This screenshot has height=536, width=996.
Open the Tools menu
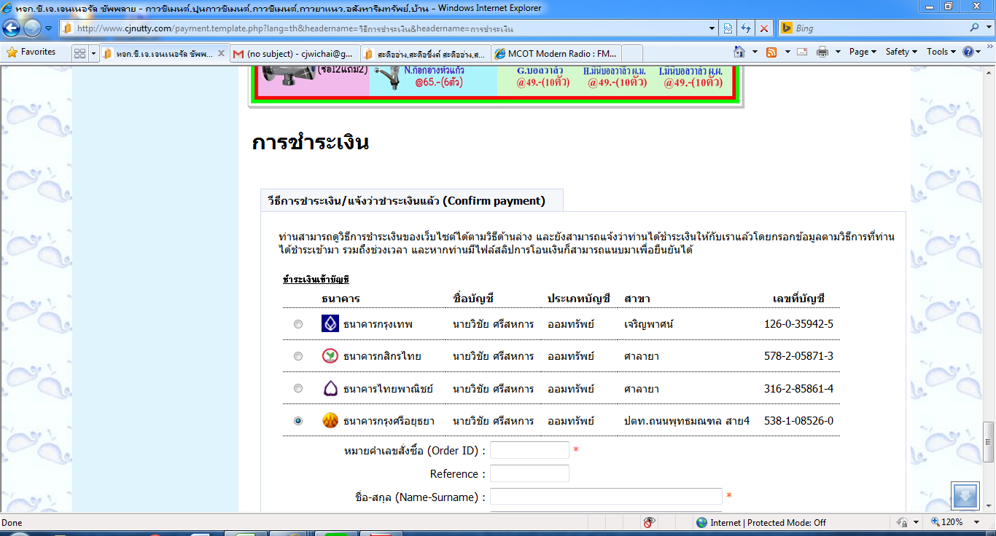941,52
